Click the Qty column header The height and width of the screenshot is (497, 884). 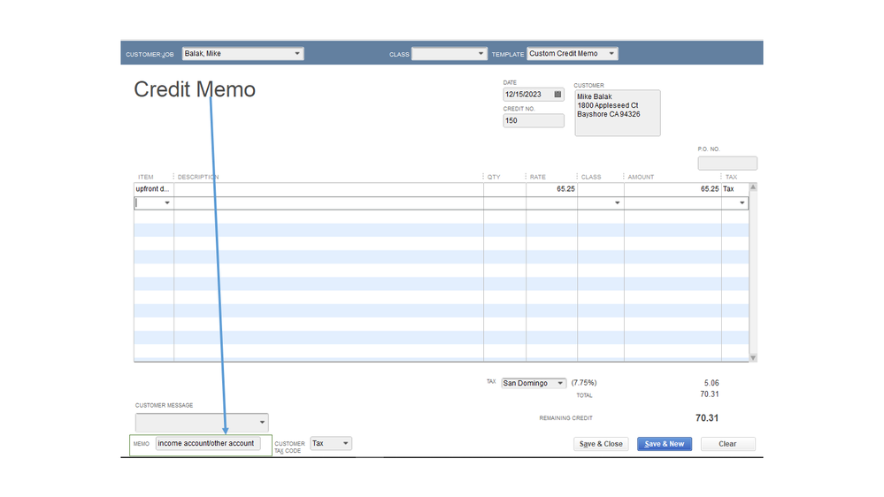(x=494, y=177)
